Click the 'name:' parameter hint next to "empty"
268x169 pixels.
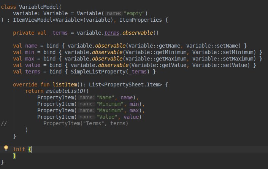tap(114, 13)
